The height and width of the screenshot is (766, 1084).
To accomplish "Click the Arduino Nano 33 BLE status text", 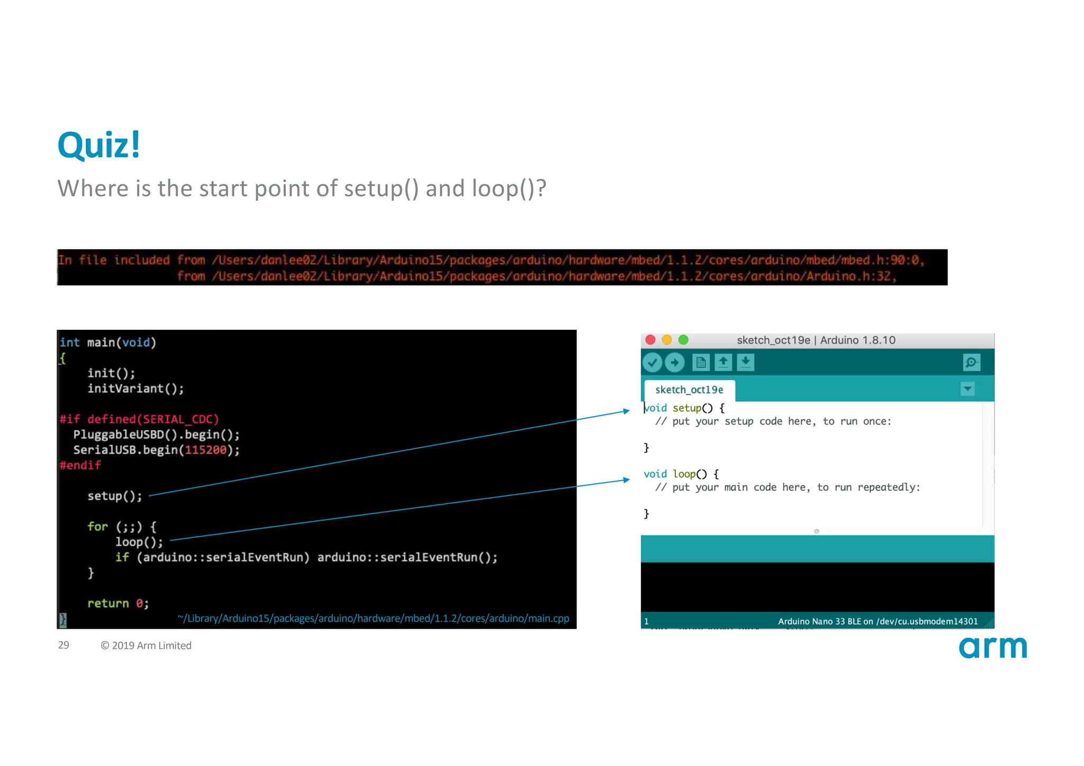I will [878, 621].
